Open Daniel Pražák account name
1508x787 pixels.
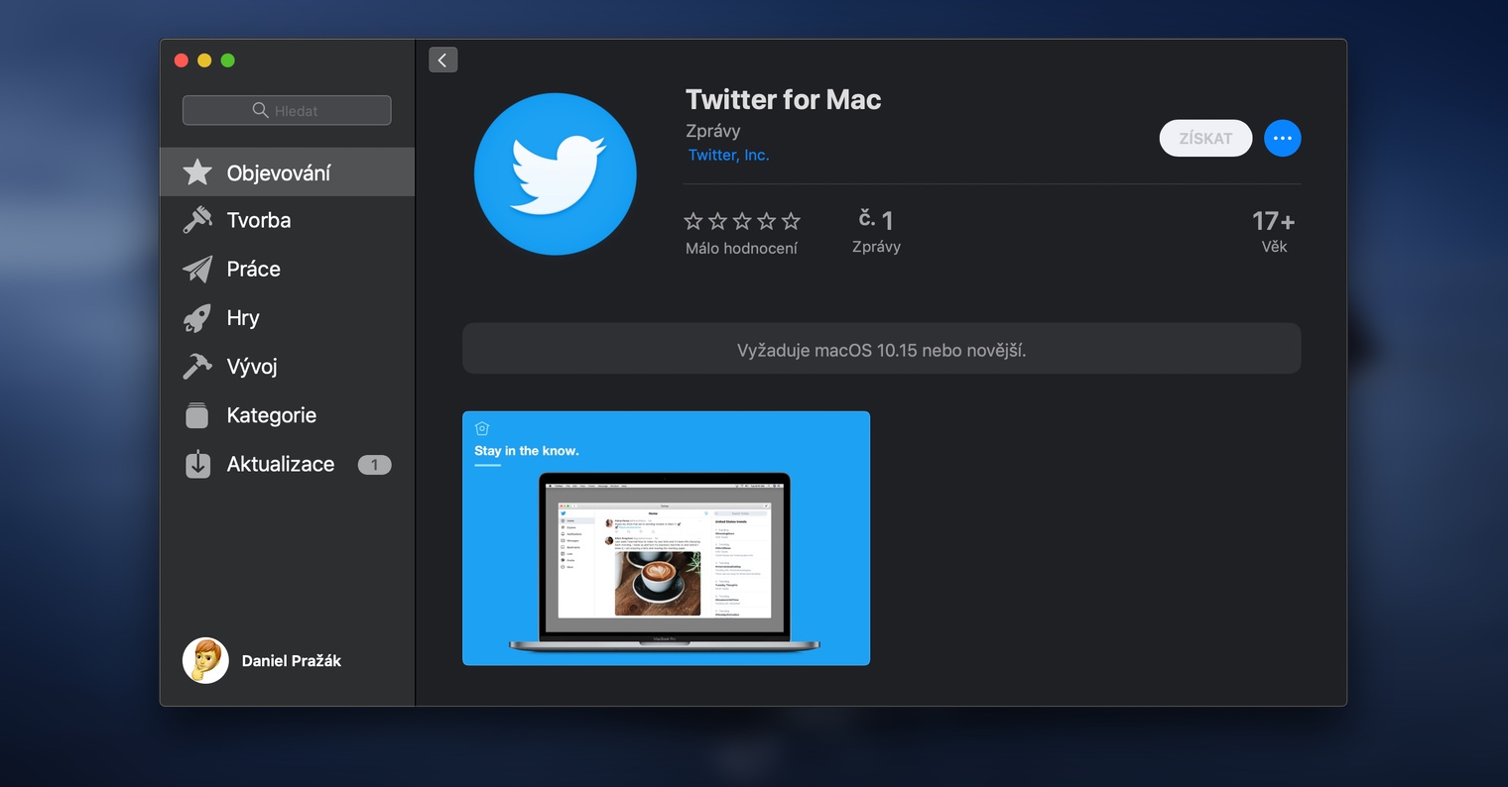point(292,661)
